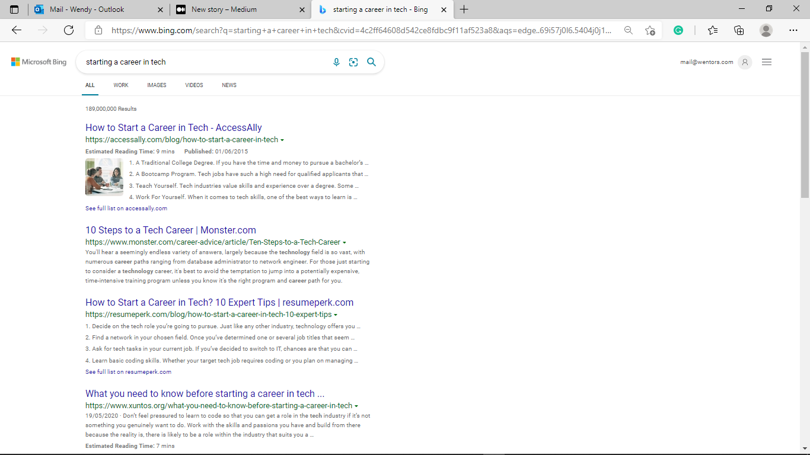Open the Grammarly extension icon

point(678,30)
